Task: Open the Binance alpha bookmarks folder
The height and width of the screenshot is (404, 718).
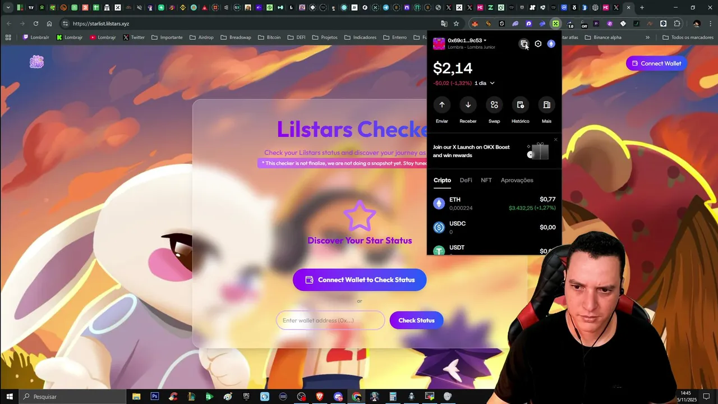Action: click(x=603, y=38)
